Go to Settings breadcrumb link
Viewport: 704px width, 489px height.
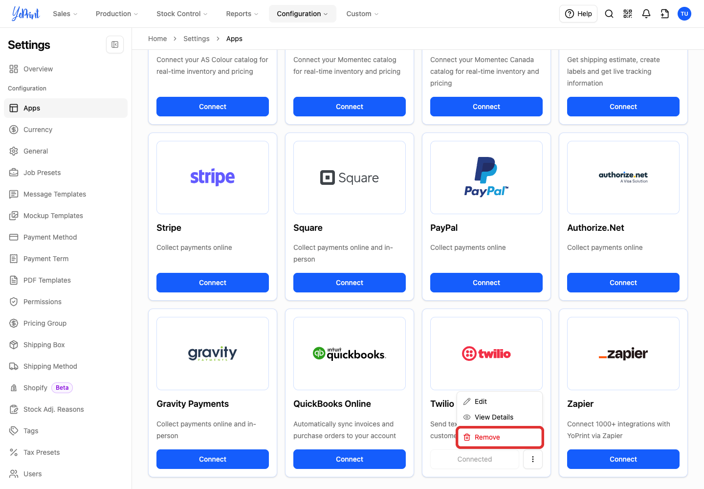click(x=196, y=39)
